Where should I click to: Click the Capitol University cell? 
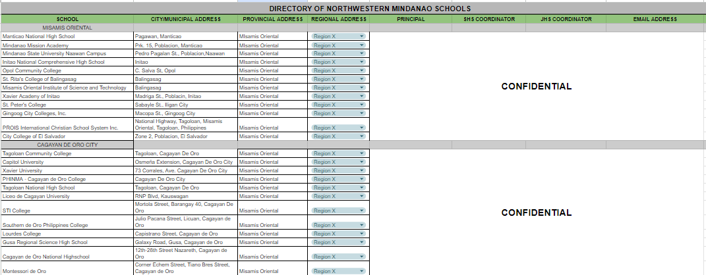tap(67, 162)
